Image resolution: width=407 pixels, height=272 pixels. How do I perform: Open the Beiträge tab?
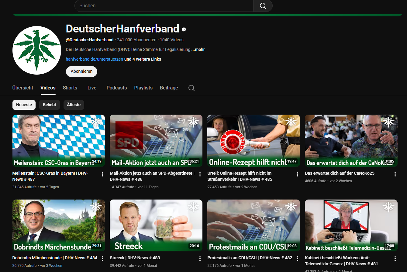point(169,88)
